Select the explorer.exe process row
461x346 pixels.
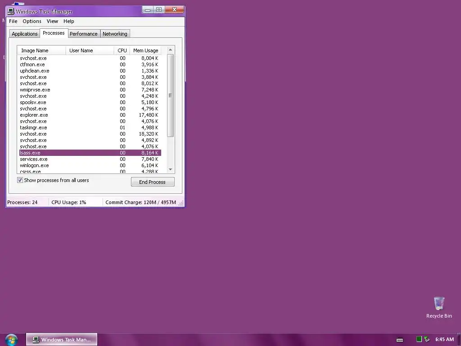point(90,115)
